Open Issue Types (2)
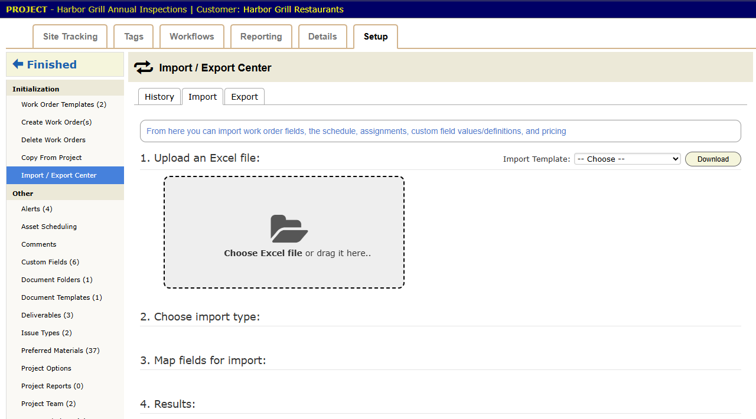Image resolution: width=756 pixels, height=419 pixels. coord(65,333)
